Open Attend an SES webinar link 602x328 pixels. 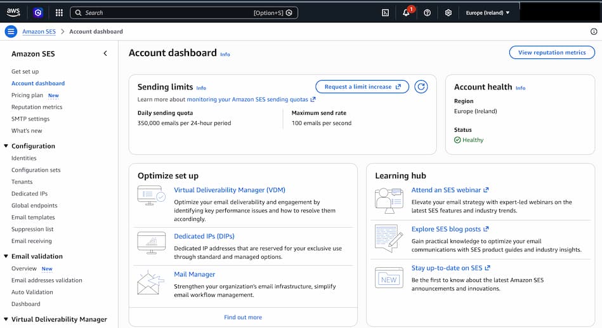click(450, 190)
